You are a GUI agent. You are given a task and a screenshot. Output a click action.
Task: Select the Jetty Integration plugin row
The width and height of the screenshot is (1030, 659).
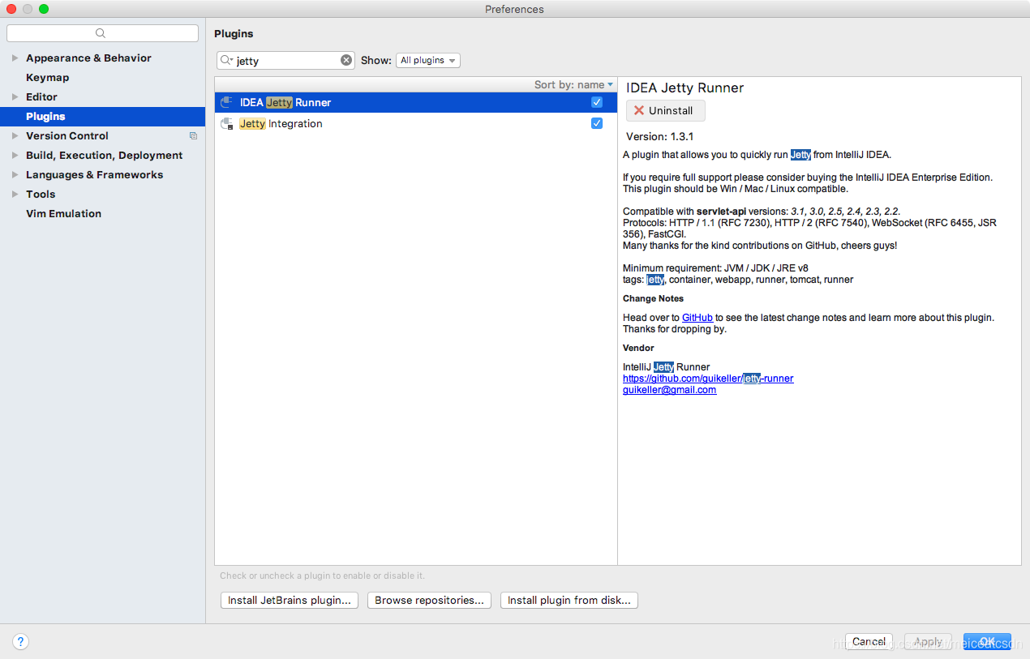pos(416,123)
